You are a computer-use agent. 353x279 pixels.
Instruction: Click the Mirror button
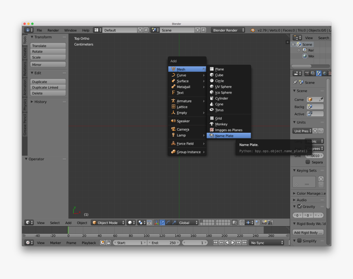48,64
